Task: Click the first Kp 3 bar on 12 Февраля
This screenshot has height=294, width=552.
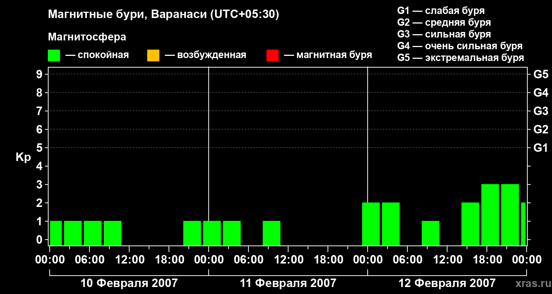Action: pos(490,215)
